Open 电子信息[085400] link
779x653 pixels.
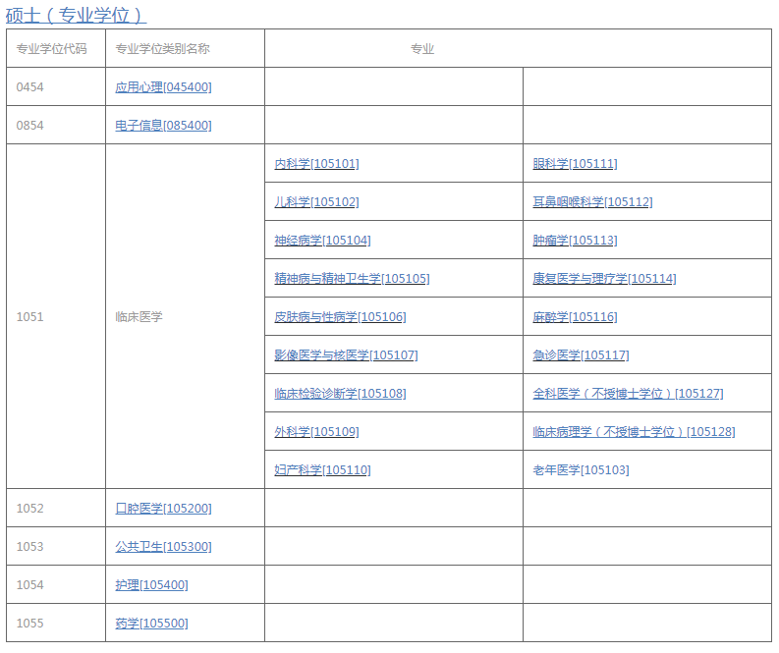163,125
